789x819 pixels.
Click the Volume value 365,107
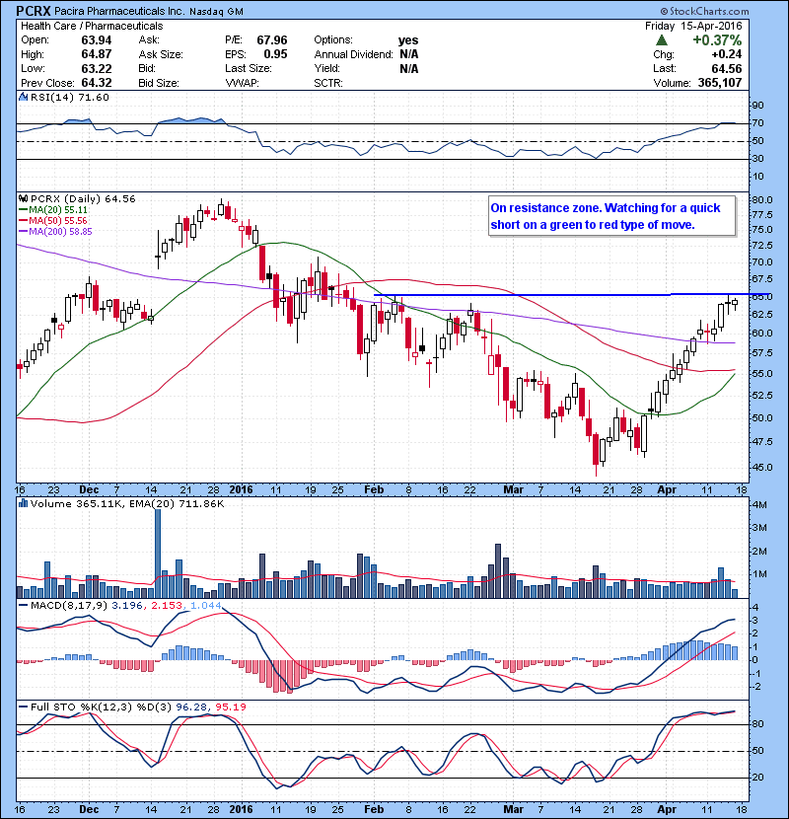click(720, 83)
